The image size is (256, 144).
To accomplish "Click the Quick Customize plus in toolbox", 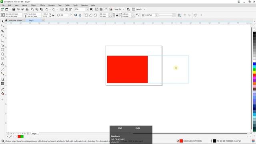I will click(2, 100).
